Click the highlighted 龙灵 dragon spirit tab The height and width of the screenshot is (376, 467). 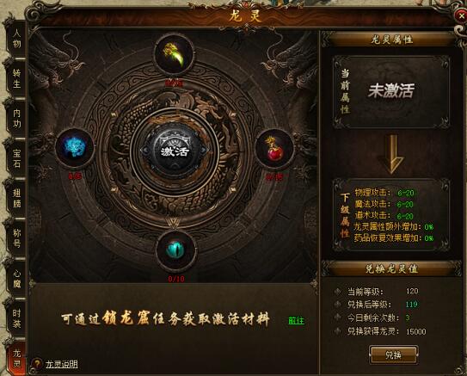click(x=16, y=358)
